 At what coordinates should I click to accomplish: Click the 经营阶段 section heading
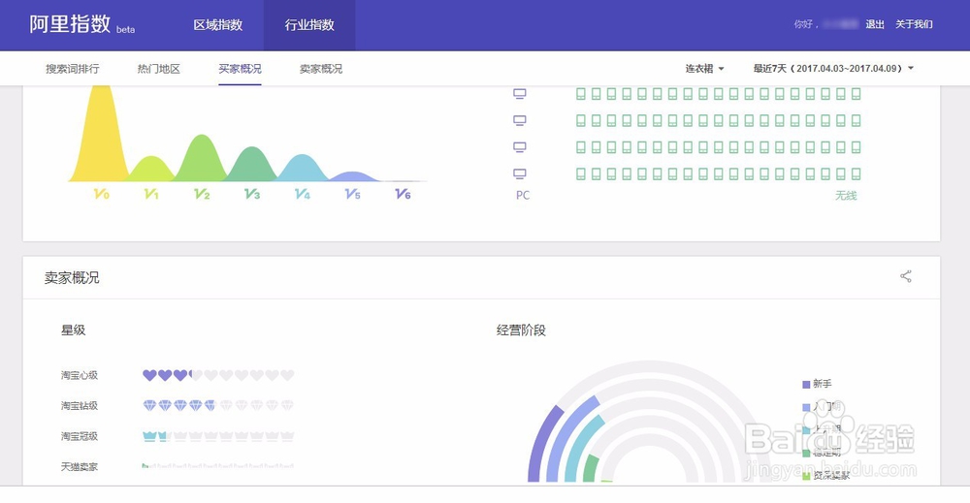coord(521,330)
